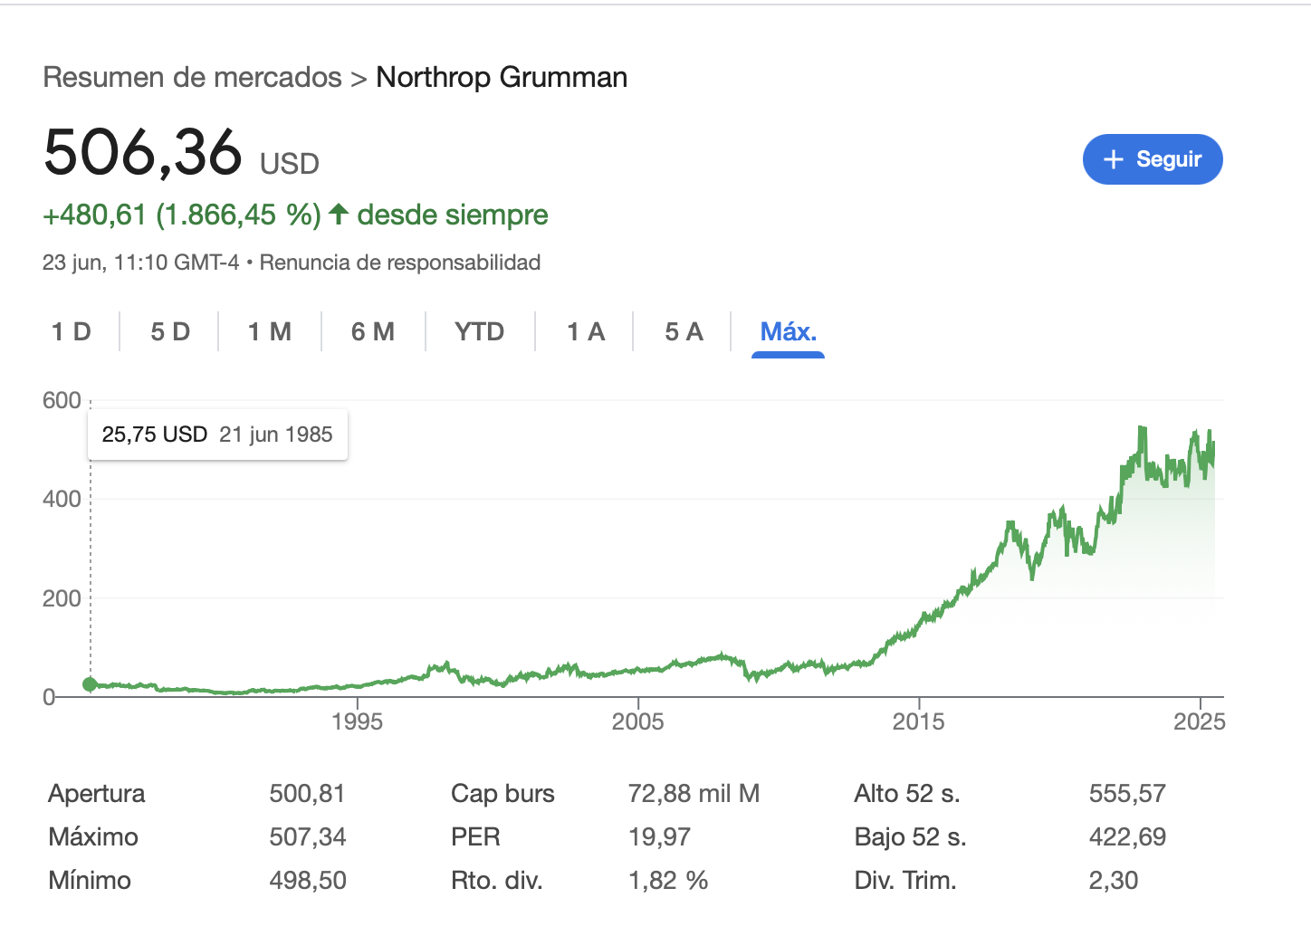Image resolution: width=1311 pixels, height=936 pixels.
Task: Select the 1 D time range tab
Action: (x=72, y=332)
